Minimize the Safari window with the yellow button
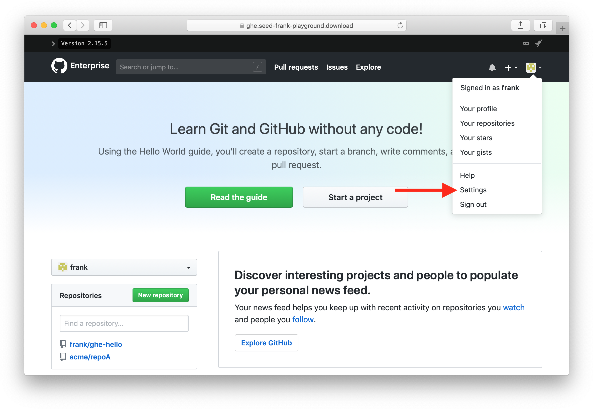Screen dimensions: 593x409 (44, 25)
